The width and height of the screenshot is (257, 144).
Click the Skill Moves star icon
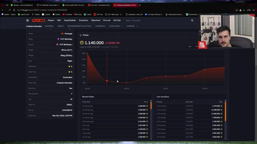pyautogui.click(x=69, y=66)
